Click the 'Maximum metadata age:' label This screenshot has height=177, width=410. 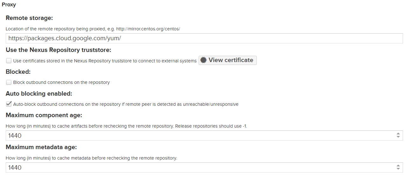click(x=41, y=147)
